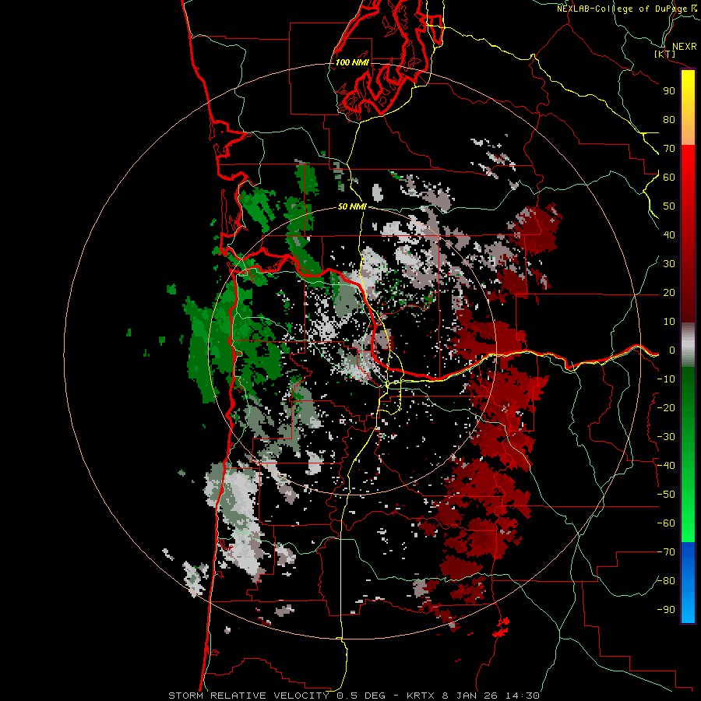Image resolution: width=701 pixels, height=701 pixels.
Task: Click the 0 value on the velocity scale
Action: tap(671, 350)
